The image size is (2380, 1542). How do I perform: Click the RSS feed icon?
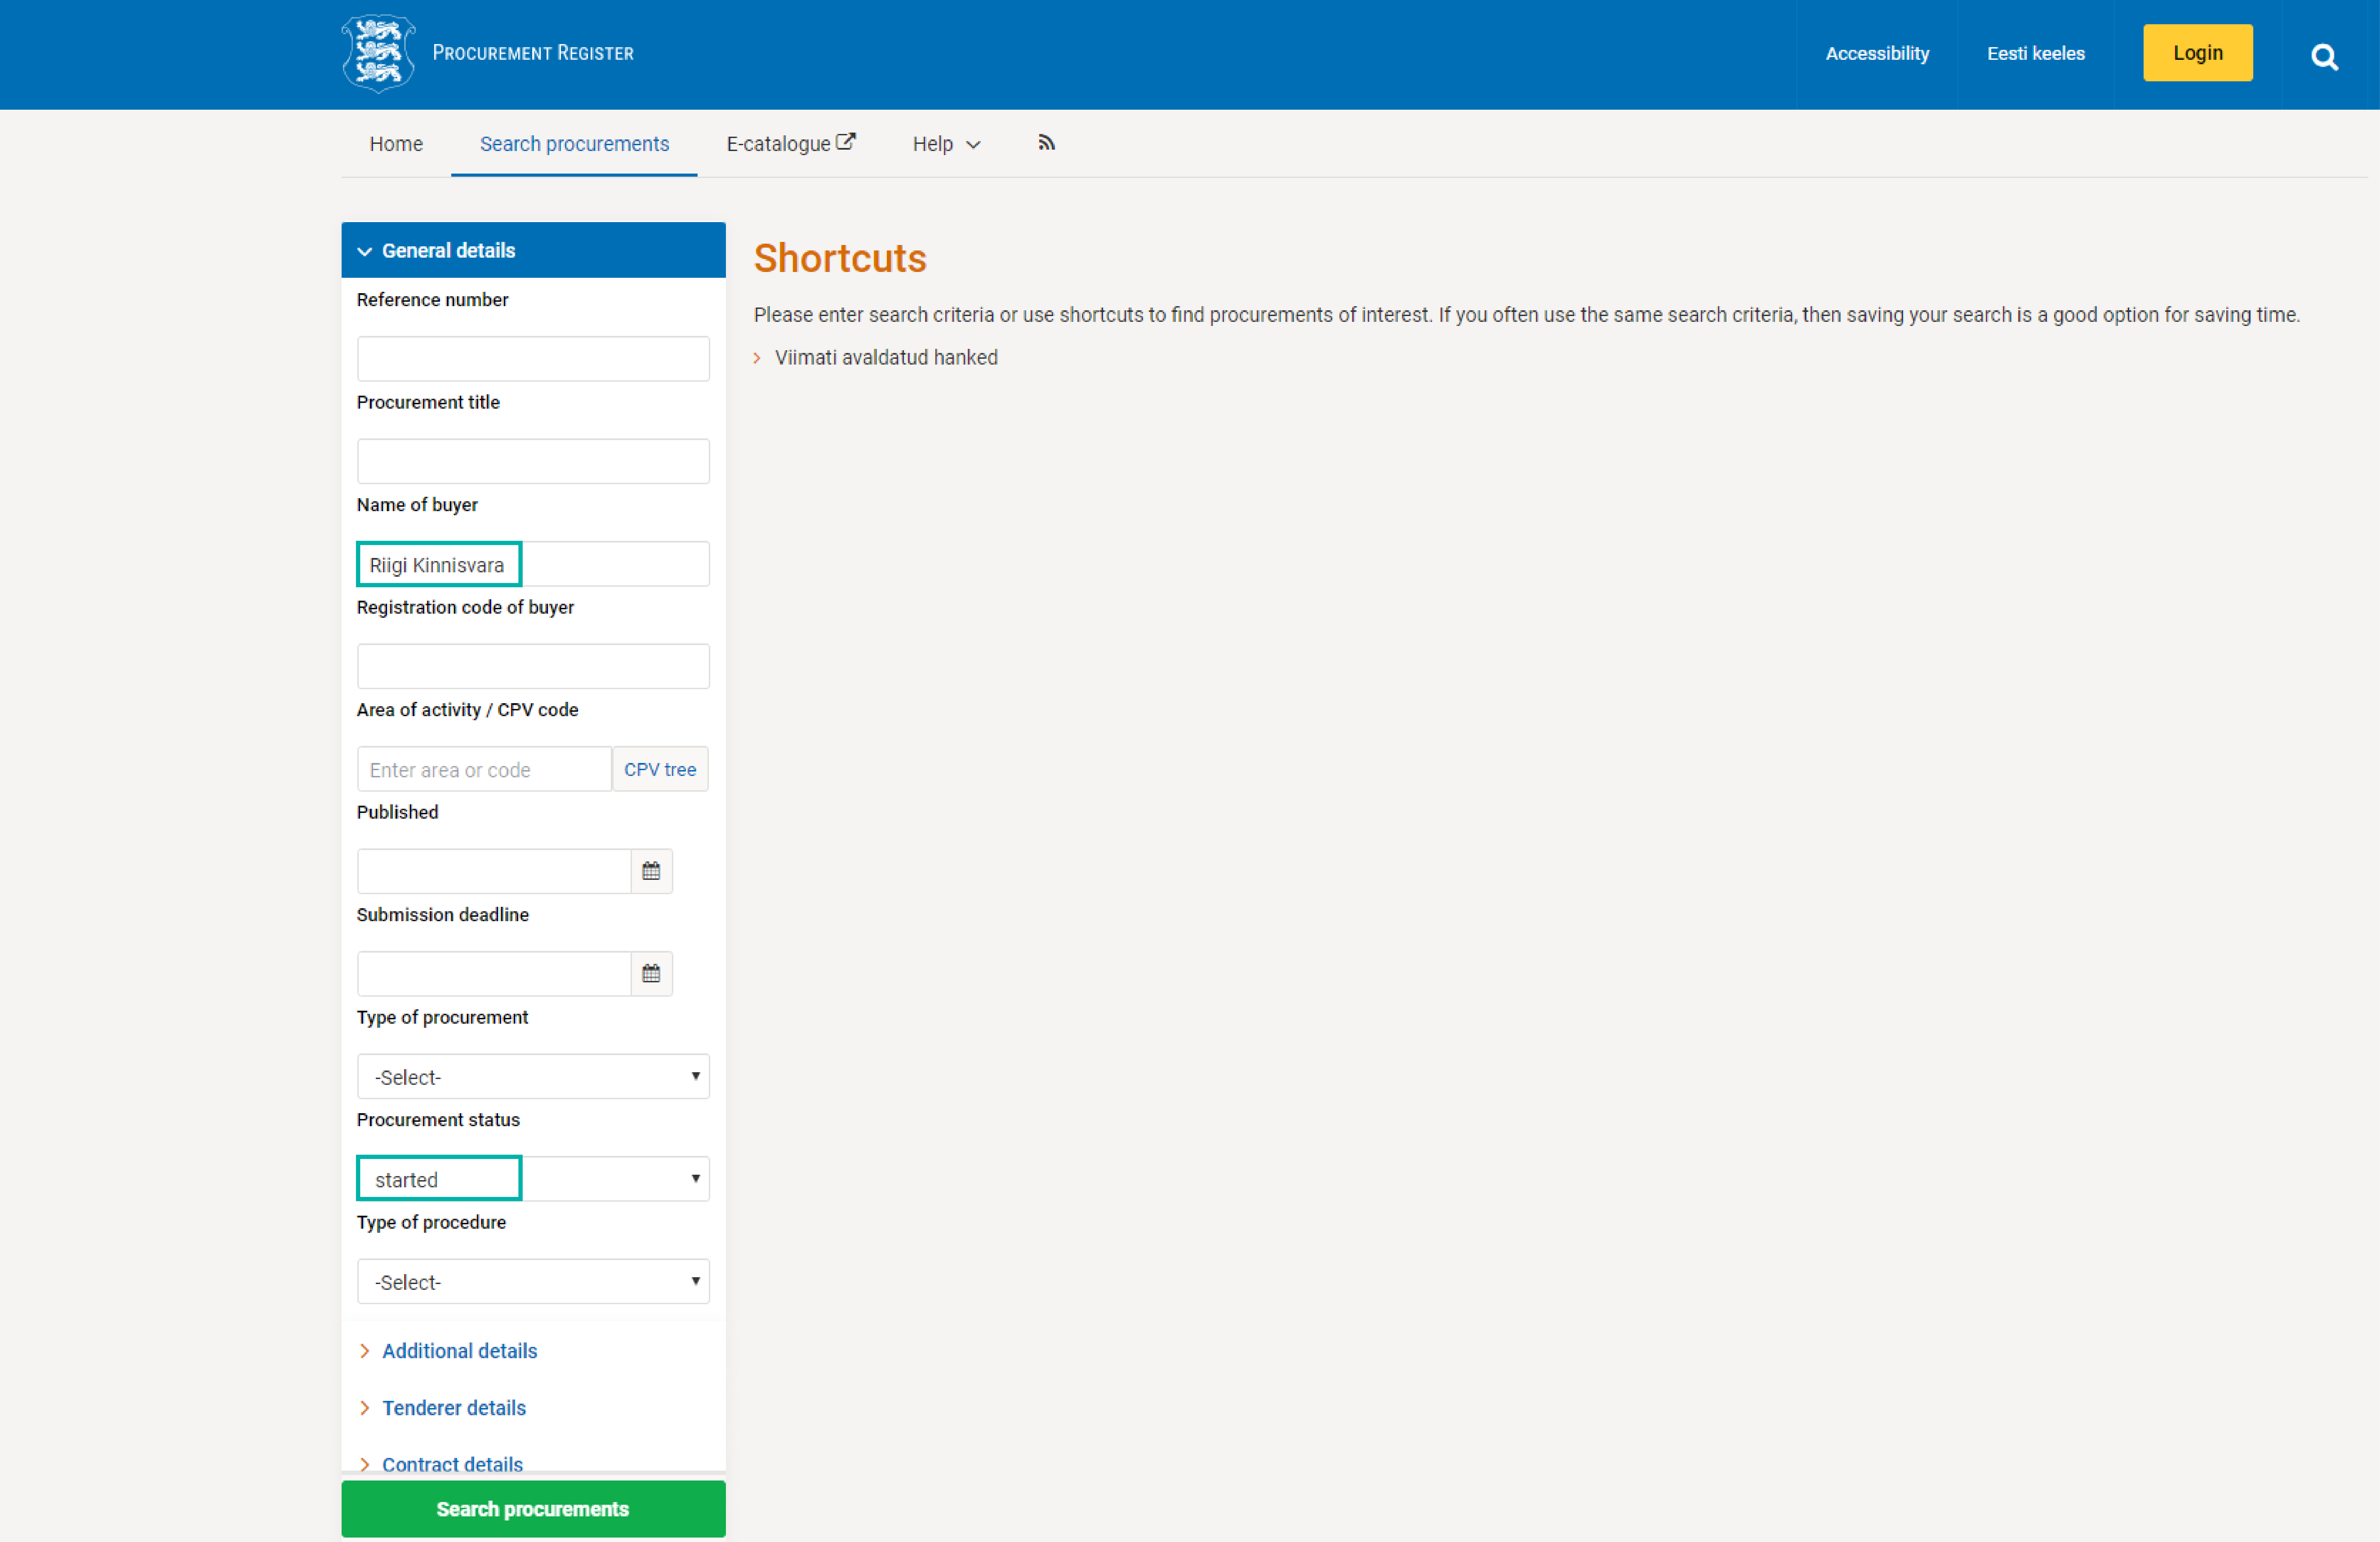click(x=1046, y=143)
